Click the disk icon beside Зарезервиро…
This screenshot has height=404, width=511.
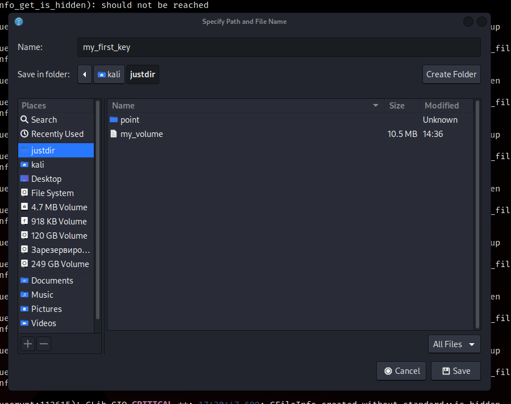(x=24, y=249)
